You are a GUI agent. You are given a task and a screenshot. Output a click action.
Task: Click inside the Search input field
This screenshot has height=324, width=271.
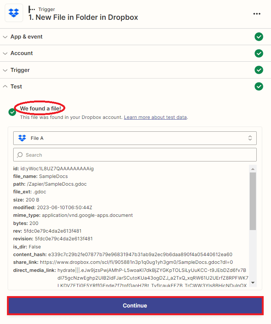110,154
